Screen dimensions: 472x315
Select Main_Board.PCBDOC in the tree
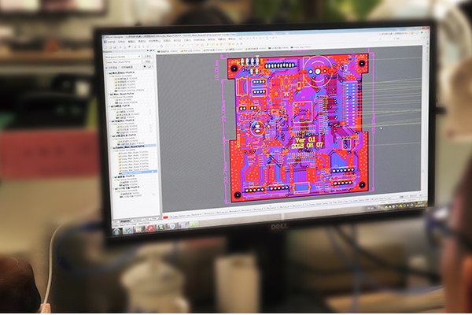pyautogui.click(x=127, y=103)
